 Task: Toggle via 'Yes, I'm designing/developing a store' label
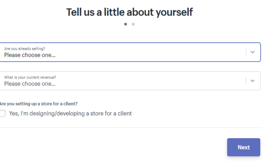[70, 113]
